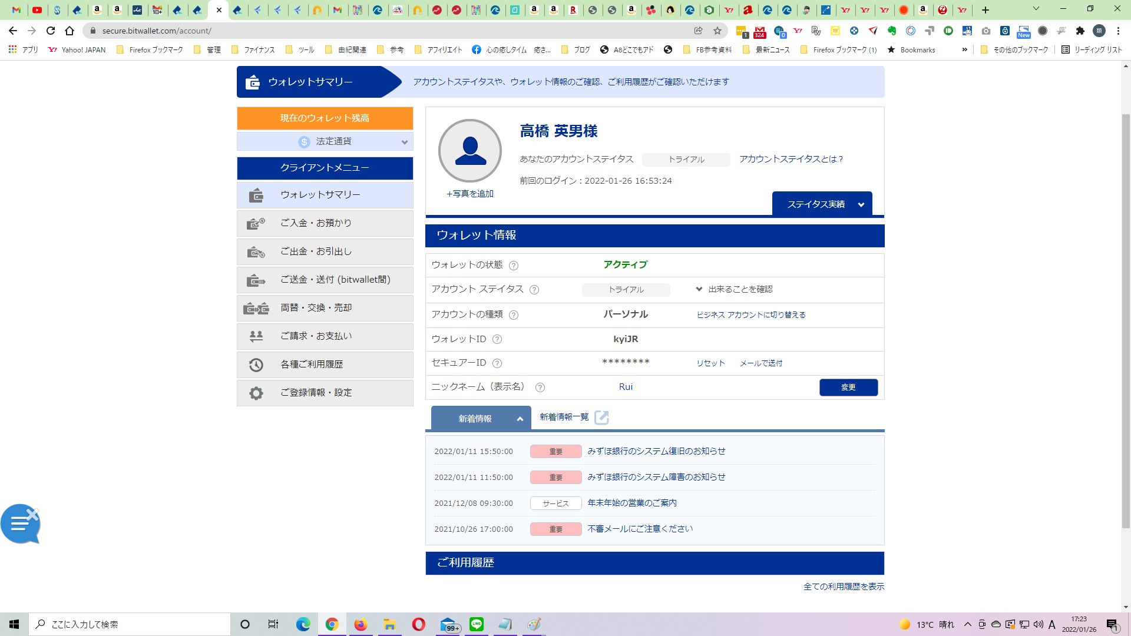Viewport: 1131px width, 636px height.
Task: Show more bookmarks chevron
Action: [x=964, y=50]
